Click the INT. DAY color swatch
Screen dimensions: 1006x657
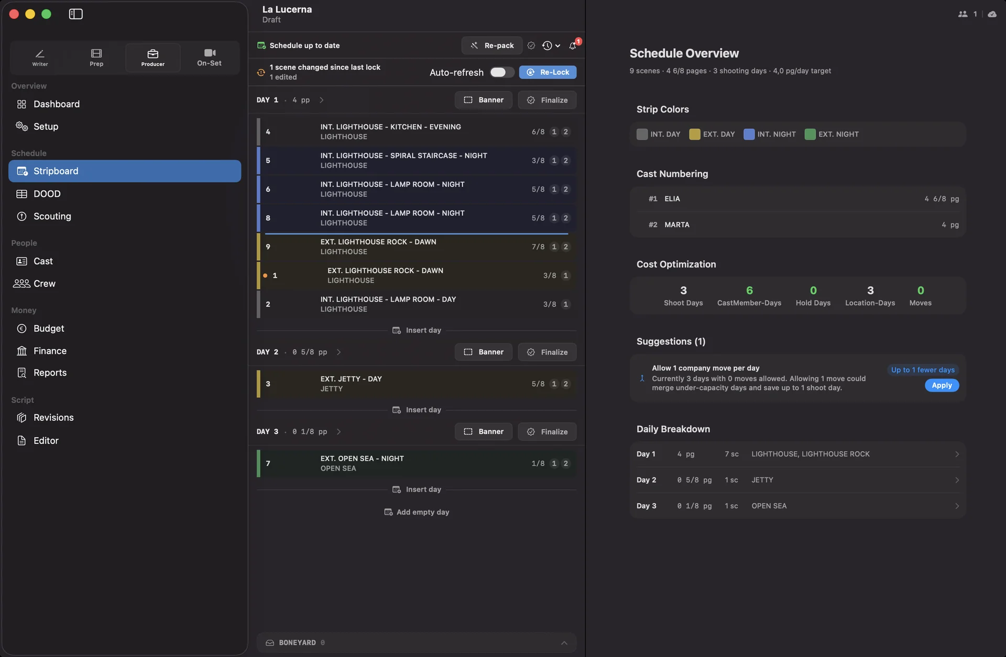[642, 135]
